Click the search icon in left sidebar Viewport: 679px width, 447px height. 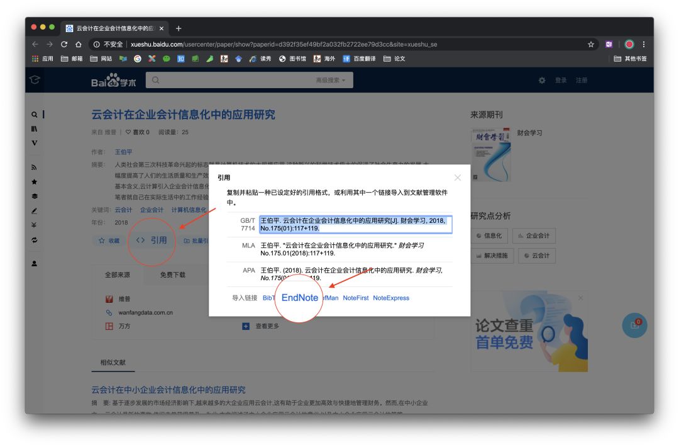tap(34, 115)
